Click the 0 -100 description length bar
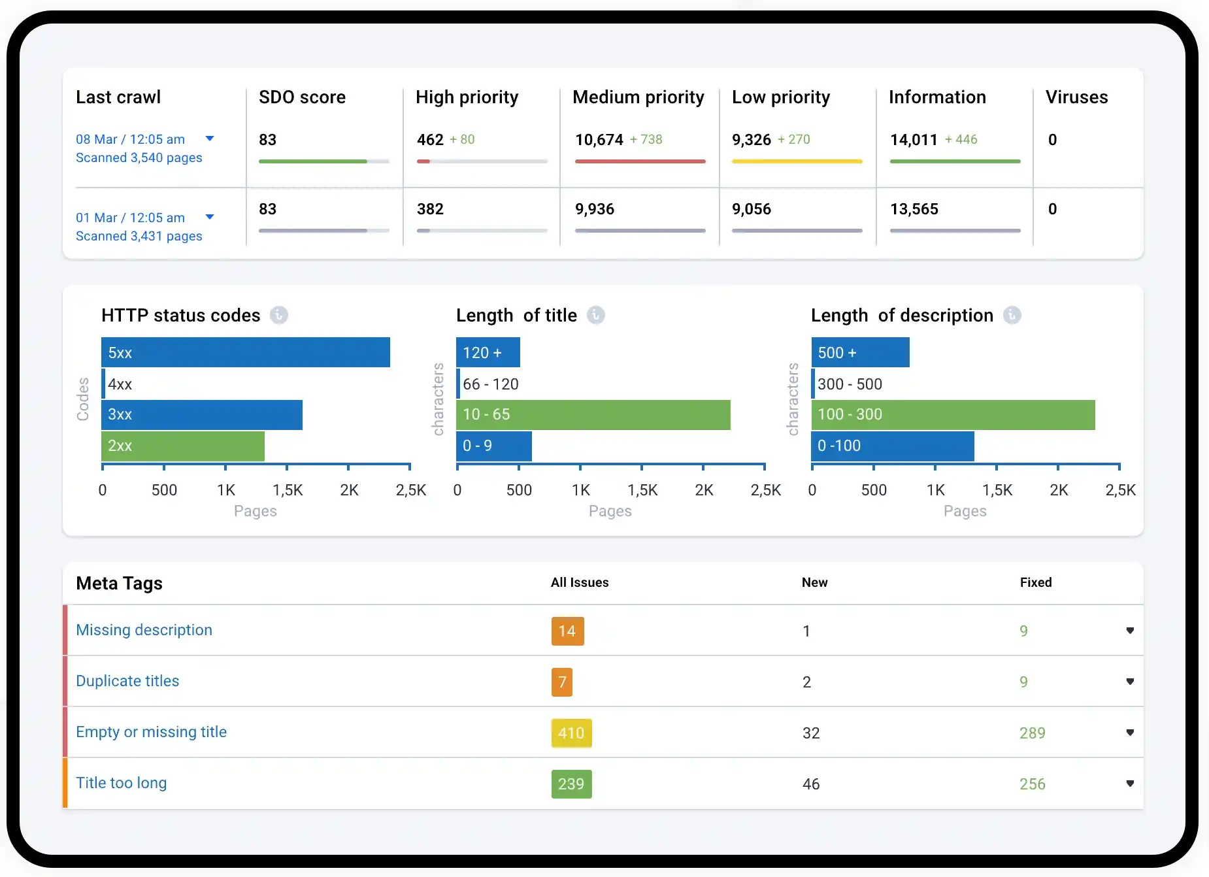The width and height of the screenshot is (1209, 877). click(893, 446)
